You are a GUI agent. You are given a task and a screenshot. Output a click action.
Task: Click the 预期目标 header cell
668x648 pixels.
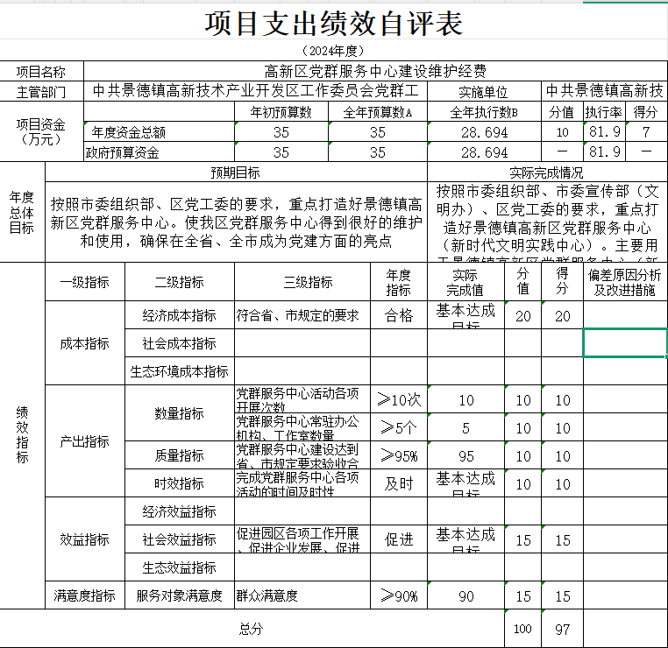(x=235, y=173)
